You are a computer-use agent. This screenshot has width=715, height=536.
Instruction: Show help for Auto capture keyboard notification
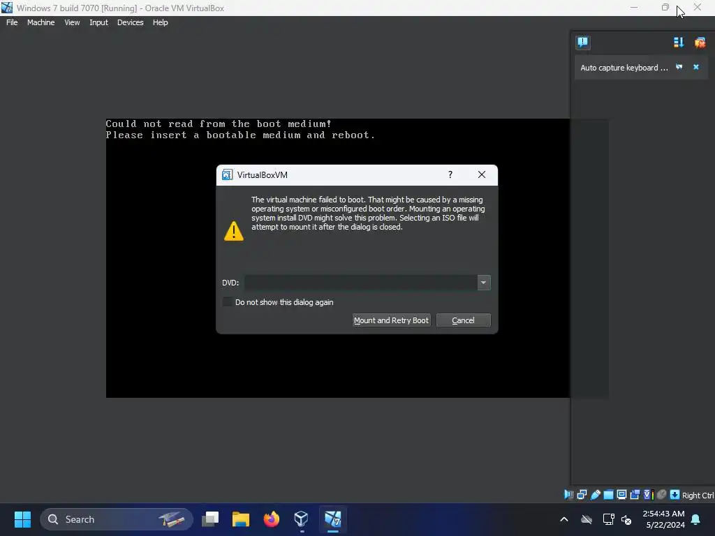click(x=679, y=67)
